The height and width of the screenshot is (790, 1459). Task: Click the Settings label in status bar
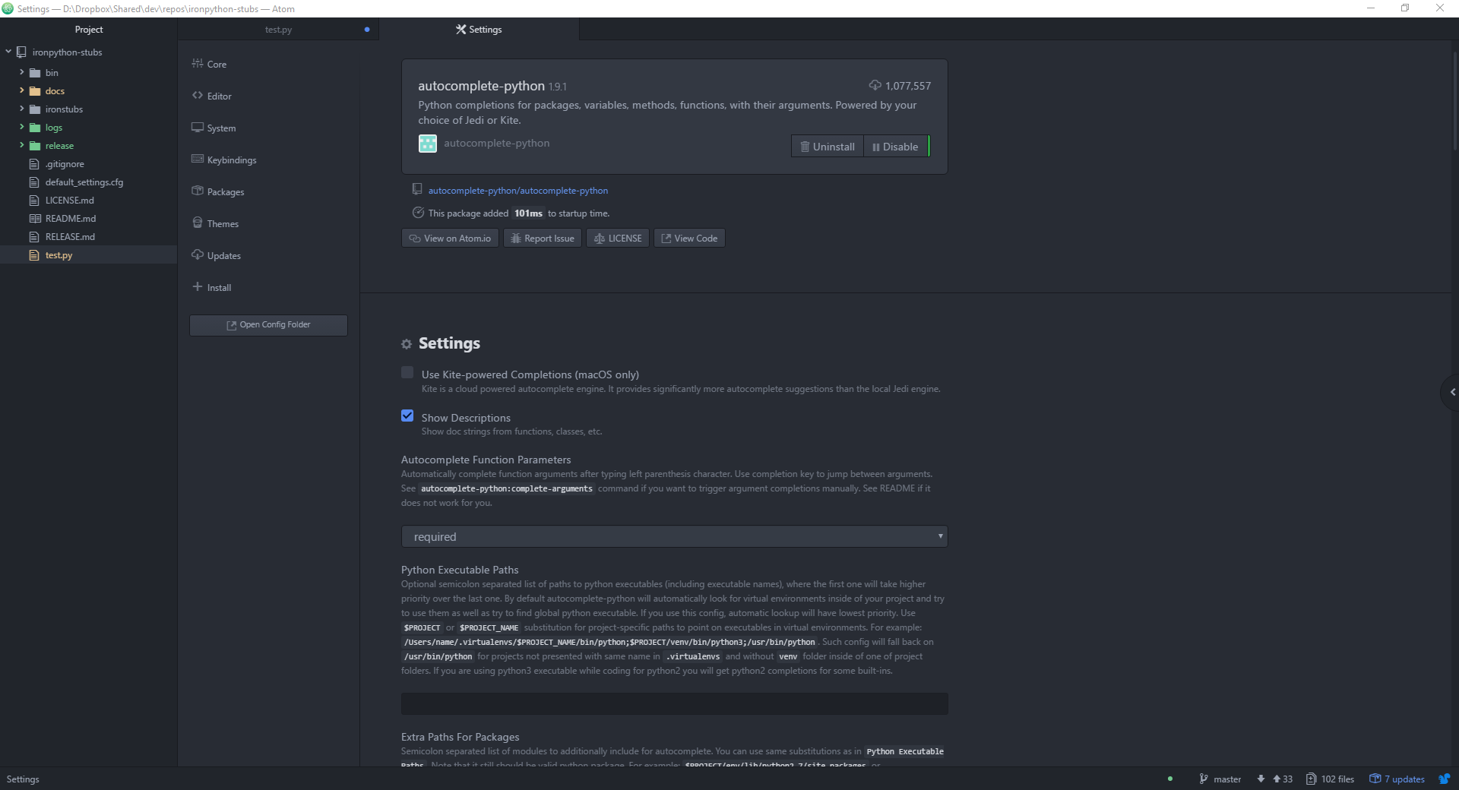[23, 779]
